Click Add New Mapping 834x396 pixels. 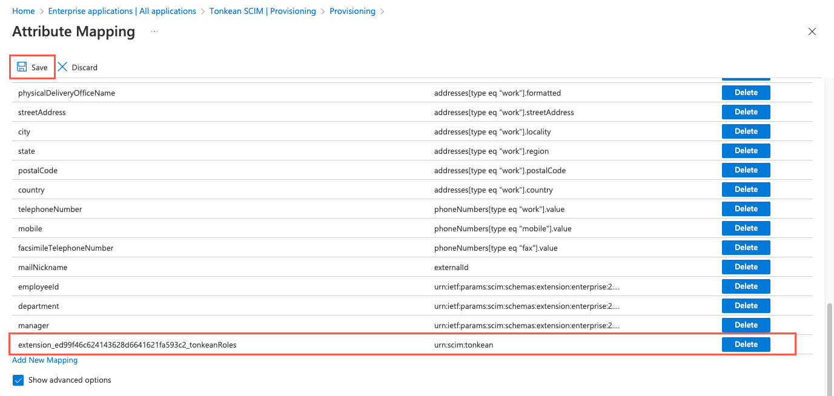pos(44,360)
